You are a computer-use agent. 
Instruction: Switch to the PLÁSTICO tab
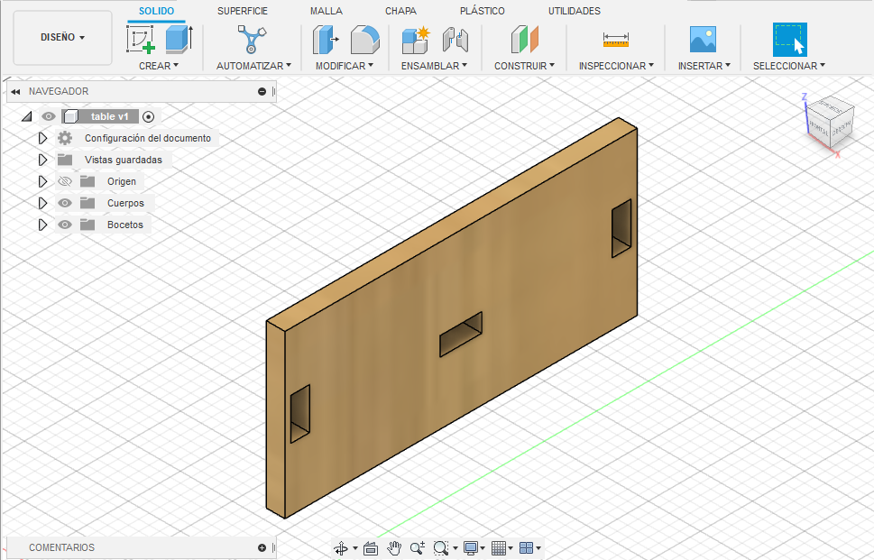(x=483, y=11)
